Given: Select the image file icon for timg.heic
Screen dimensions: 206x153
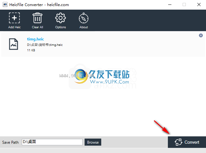Looking at the screenshot, I should [x=13, y=44].
